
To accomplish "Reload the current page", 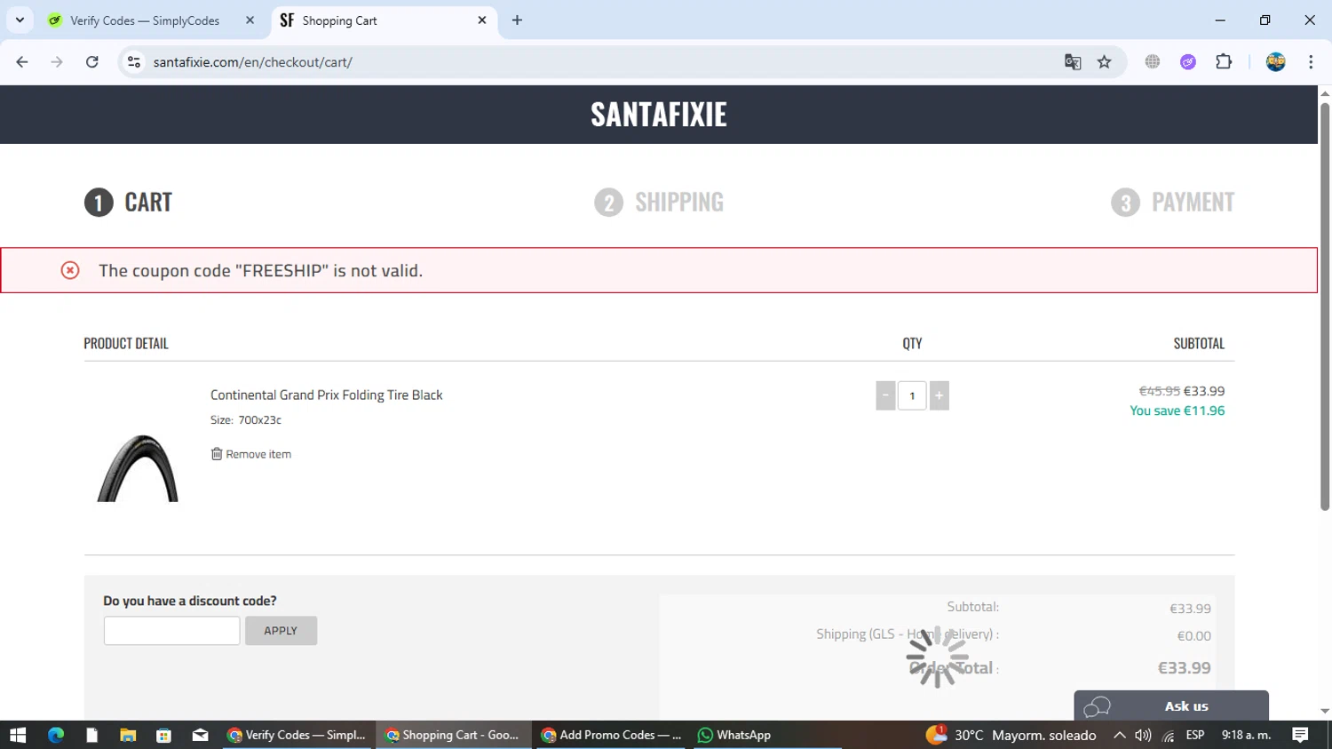I will point(92,62).
